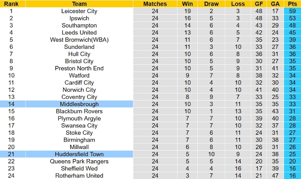The image size is (301, 179).
Task: Select the highlighted Middlesbrough team row
Action: pos(79,104)
